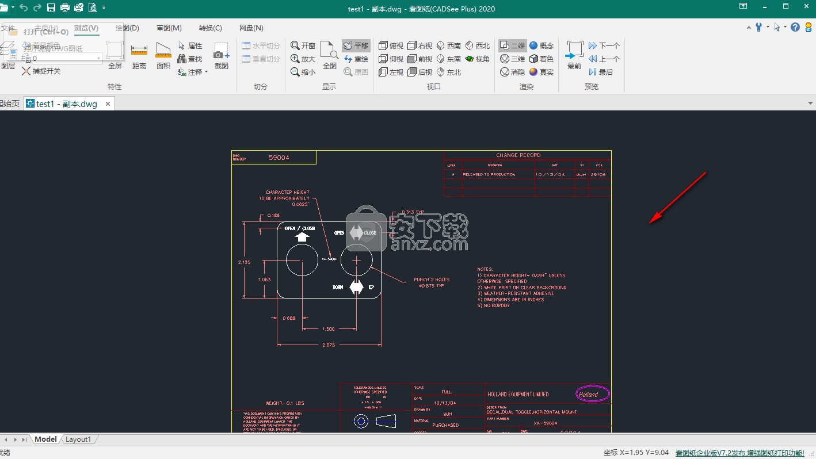Switch to 右视 right view
Viewport: 816px width, 459px height.
pos(420,45)
